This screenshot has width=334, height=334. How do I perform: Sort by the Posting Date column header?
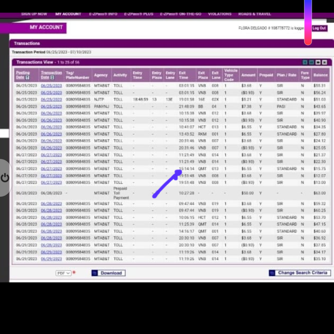click(23, 73)
